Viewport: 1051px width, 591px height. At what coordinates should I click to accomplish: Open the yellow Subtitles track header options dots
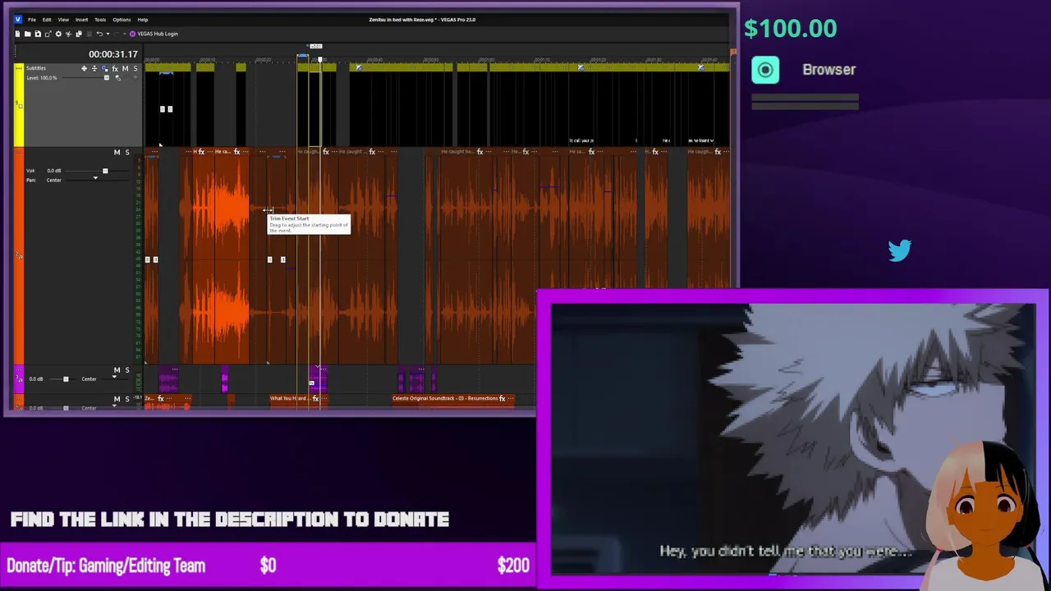point(19,69)
